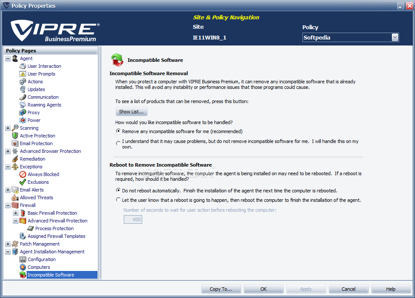Click the Agent tree icon
Image resolution: width=415 pixels, height=298 pixels.
click(15, 58)
